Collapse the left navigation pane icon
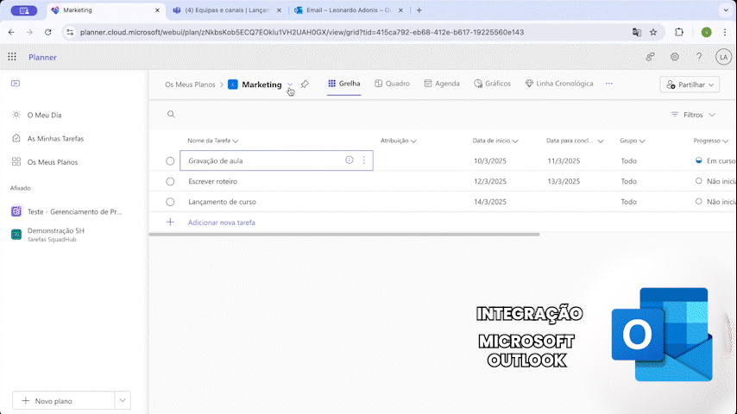737x414 pixels. point(16,83)
